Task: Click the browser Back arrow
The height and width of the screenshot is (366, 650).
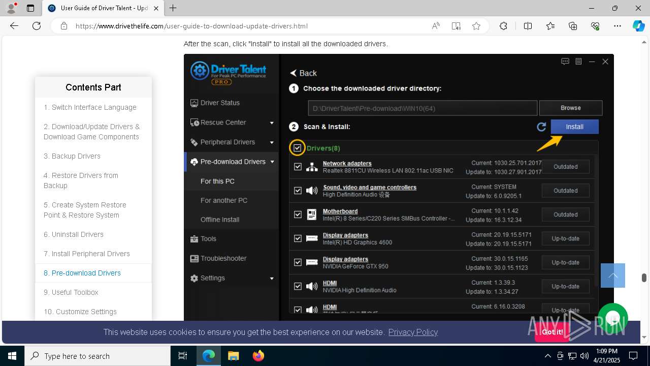Action: 14,26
